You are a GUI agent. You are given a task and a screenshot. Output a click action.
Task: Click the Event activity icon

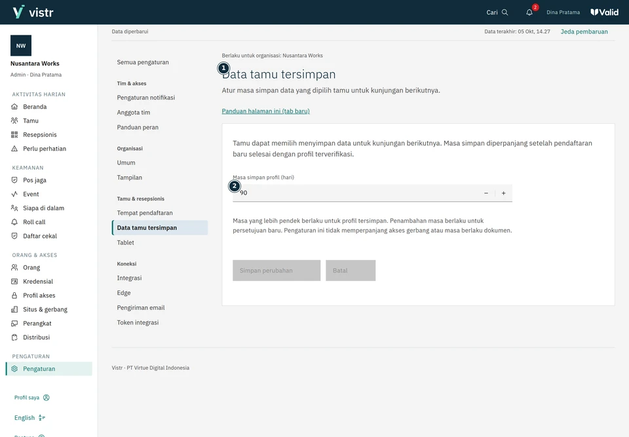pyautogui.click(x=14, y=194)
